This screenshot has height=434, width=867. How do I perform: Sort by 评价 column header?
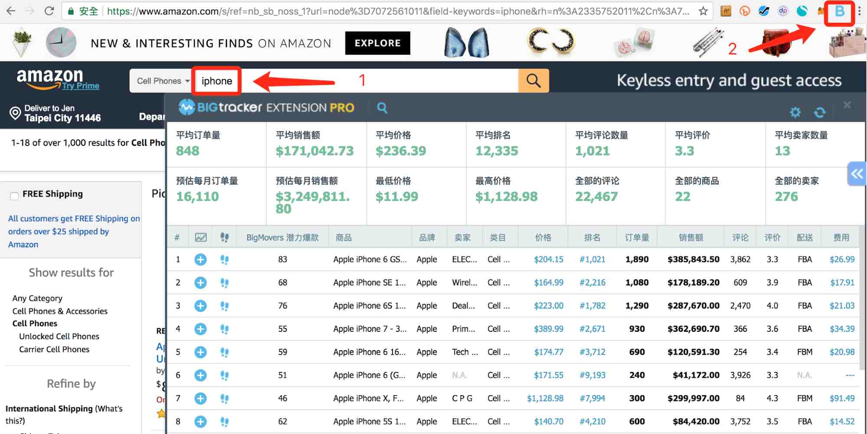coord(772,237)
